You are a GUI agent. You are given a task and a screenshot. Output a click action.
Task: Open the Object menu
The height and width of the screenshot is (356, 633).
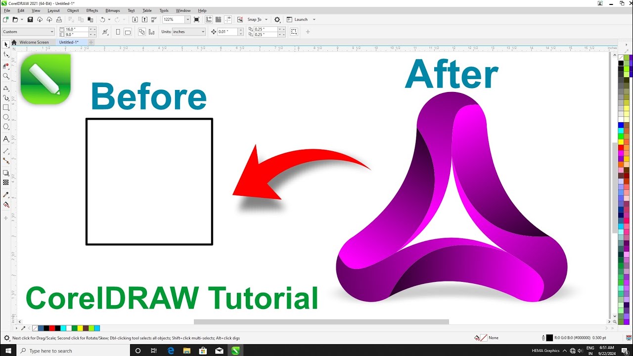coord(73,10)
